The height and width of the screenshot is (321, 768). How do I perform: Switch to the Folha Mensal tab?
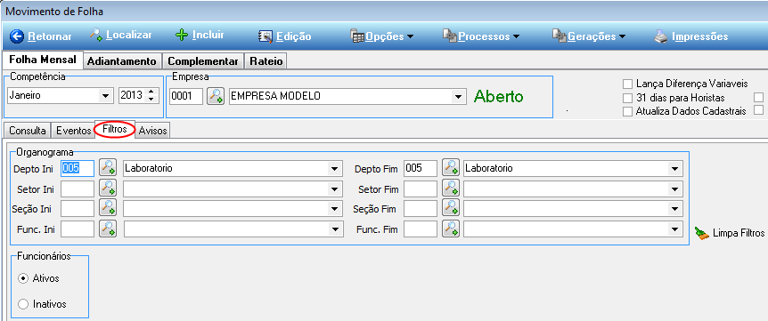click(x=43, y=60)
